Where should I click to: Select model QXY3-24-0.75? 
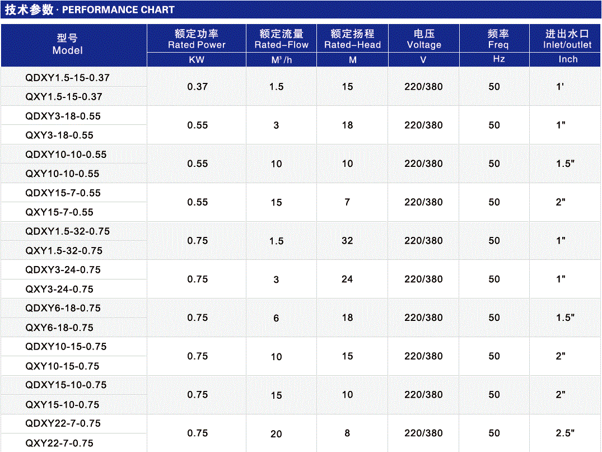[59, 289]
